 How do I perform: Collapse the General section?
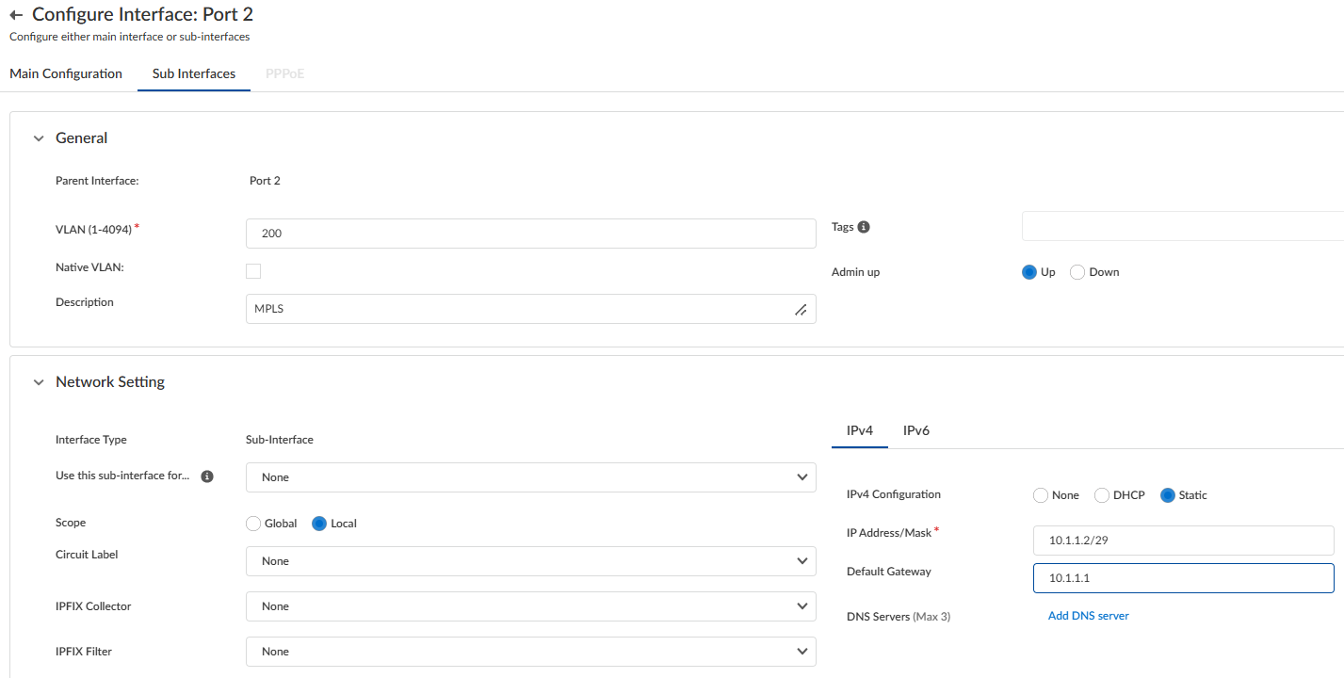point(39,138)
